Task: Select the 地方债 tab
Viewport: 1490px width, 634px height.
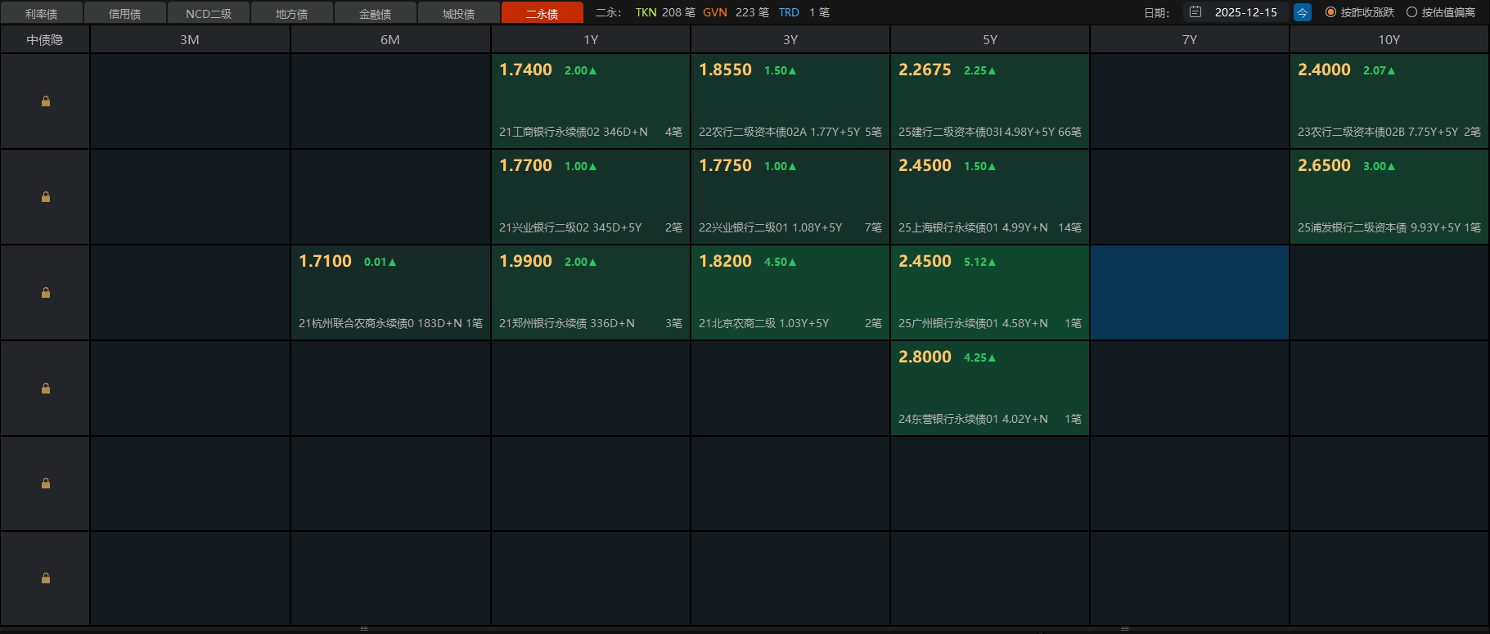Action: [x=291, y=13]
